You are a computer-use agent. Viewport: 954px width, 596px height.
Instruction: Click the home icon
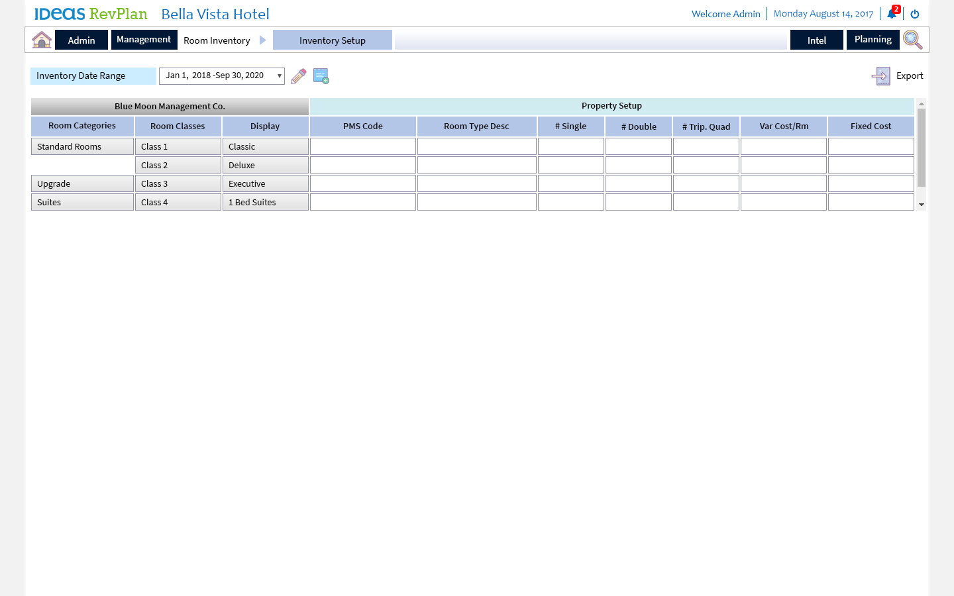(42, 40)
